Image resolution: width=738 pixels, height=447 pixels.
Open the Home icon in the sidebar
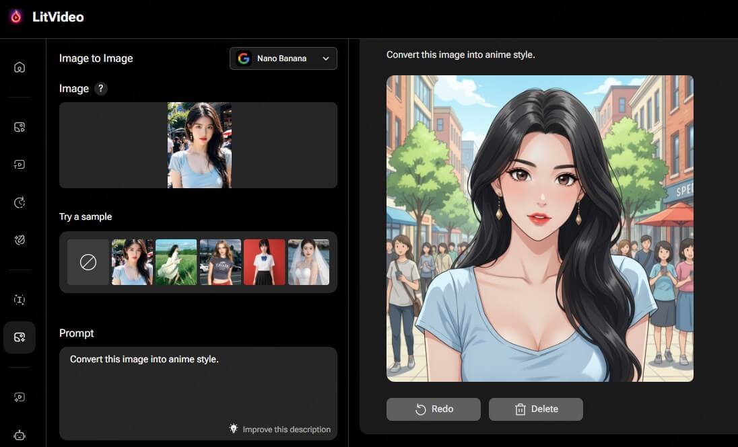[20, 67]
